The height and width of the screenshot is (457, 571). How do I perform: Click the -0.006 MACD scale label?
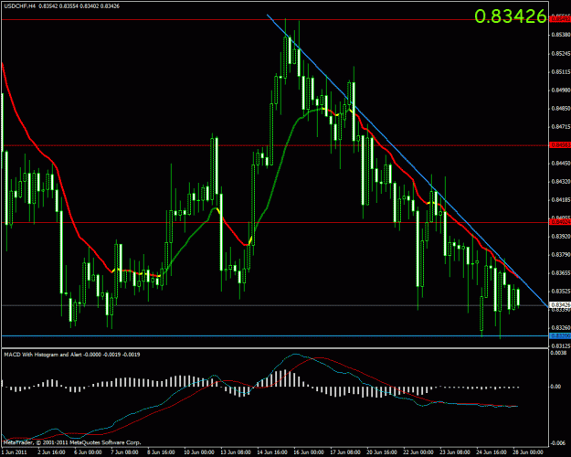pos(558,442)
